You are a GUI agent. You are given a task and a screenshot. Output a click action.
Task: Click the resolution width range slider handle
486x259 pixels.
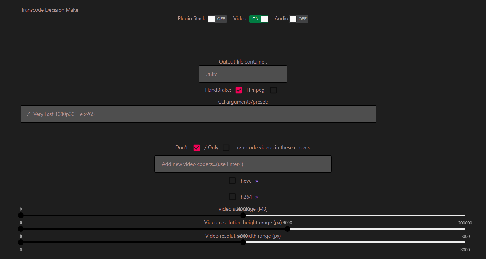243,242
